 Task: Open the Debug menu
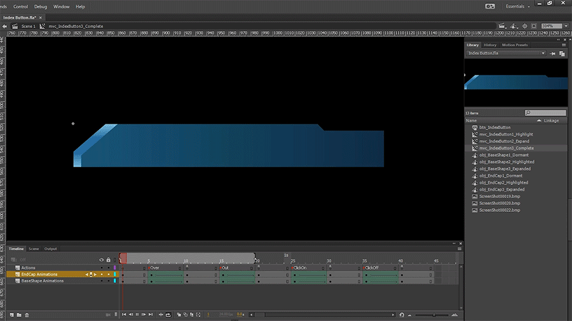point(41,6)
